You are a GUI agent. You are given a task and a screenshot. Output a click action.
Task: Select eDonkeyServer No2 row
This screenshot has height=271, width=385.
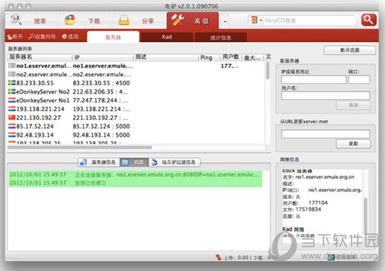tap(136, 91)
